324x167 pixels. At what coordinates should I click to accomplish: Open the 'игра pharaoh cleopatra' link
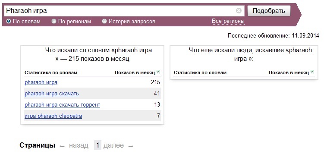point(53,116)
